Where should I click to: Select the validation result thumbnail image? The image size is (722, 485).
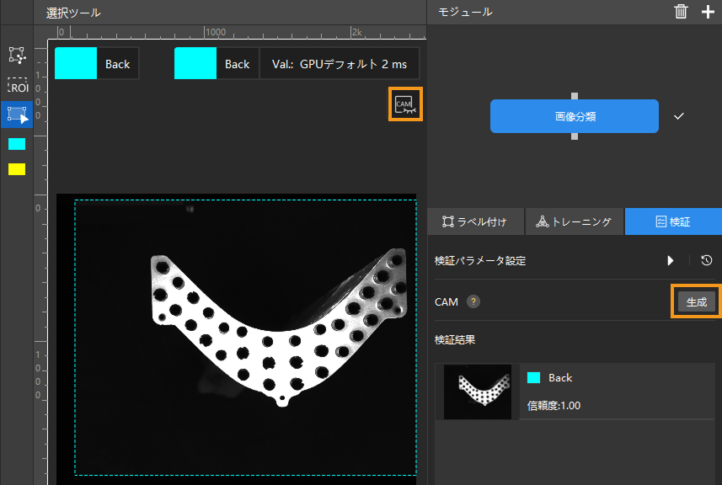(477, 392)
